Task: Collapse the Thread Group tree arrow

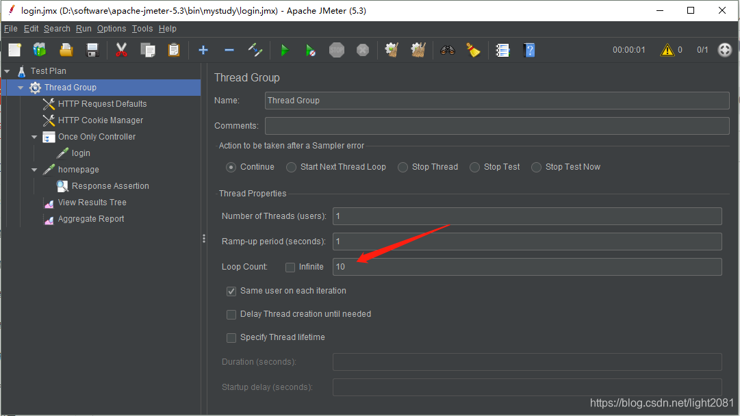Action: [x=21, y=88]
